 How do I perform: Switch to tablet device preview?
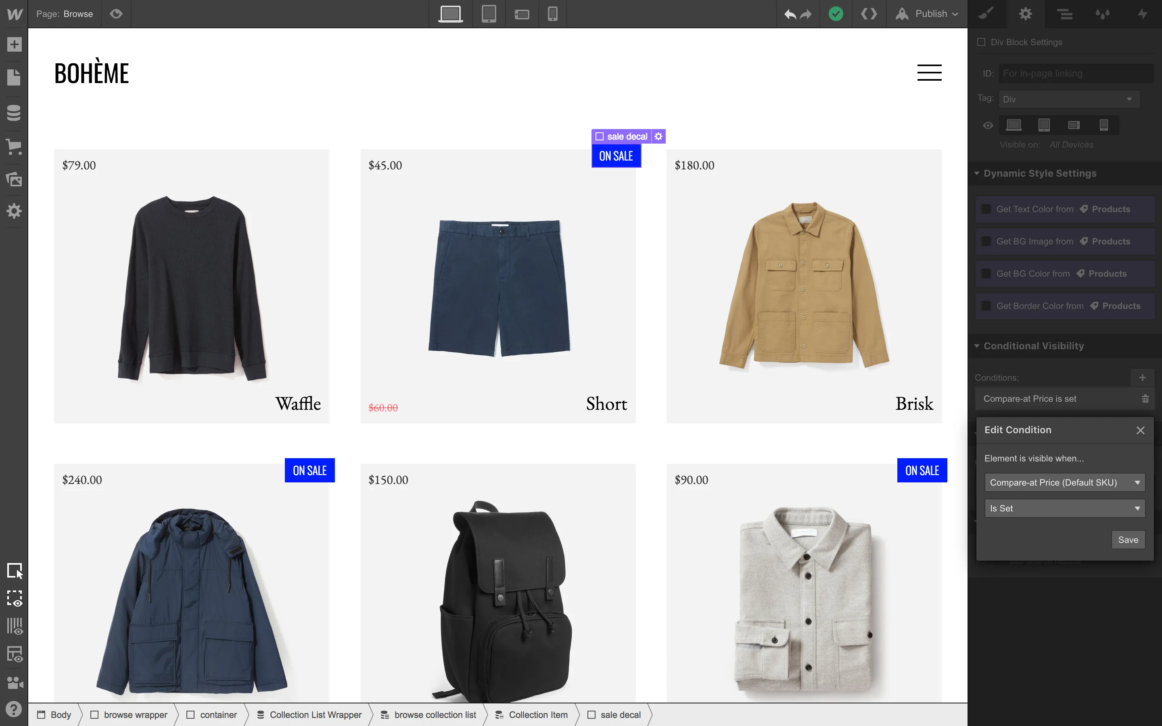tap(488, 14)
